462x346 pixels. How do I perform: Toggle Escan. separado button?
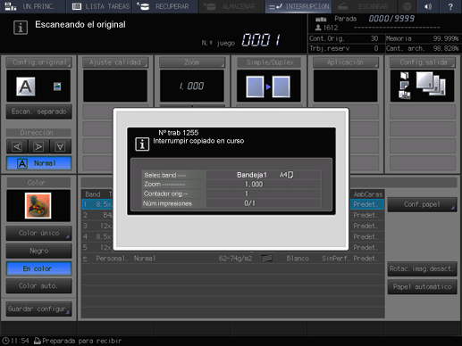[38, 111]
